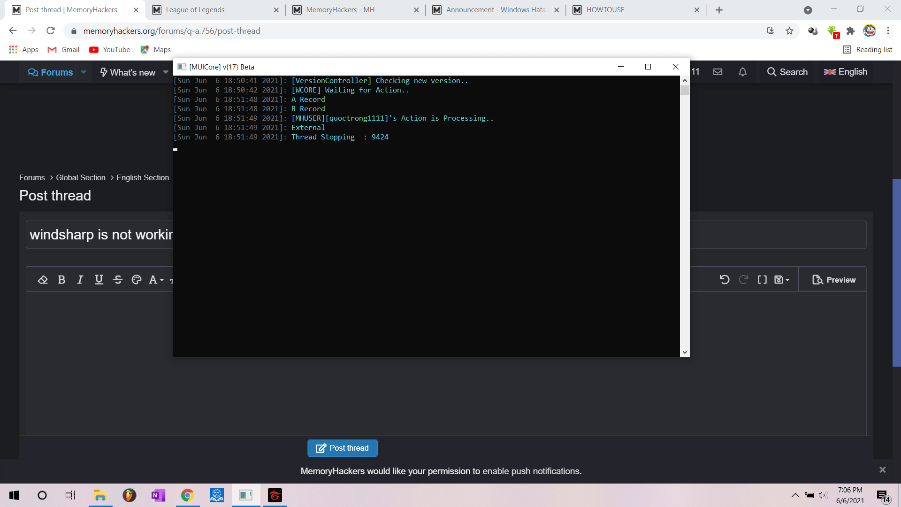
Task: Open a new browser tab
Action: point(719,10)
